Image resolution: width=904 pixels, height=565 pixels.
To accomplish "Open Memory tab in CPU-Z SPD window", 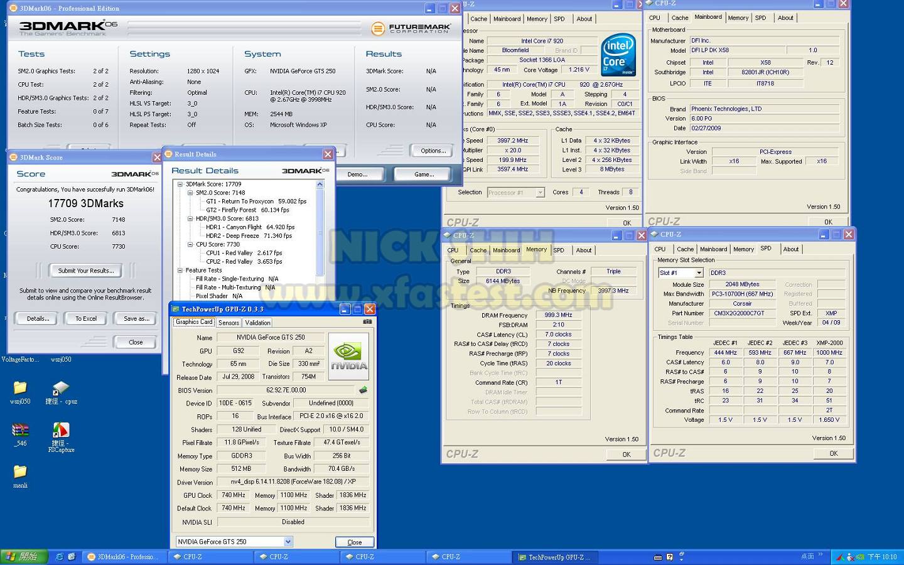I will tap(743, 249).
